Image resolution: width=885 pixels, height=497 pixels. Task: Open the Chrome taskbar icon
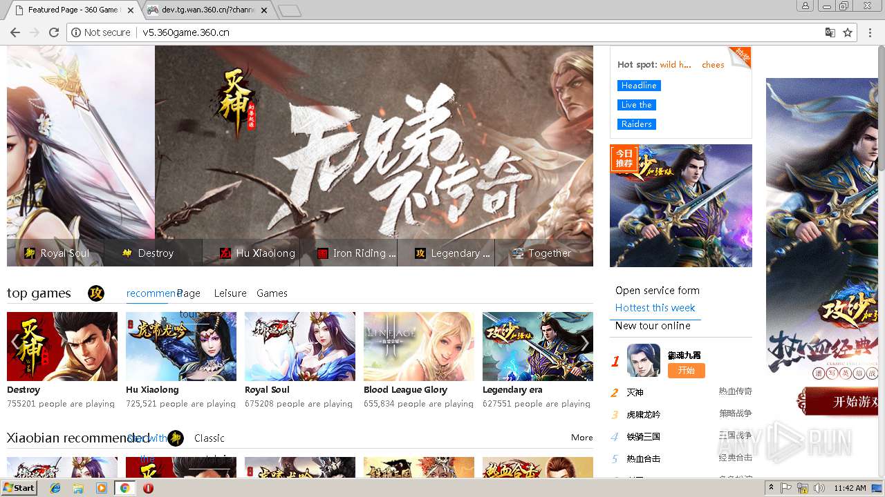click(124, 488)
